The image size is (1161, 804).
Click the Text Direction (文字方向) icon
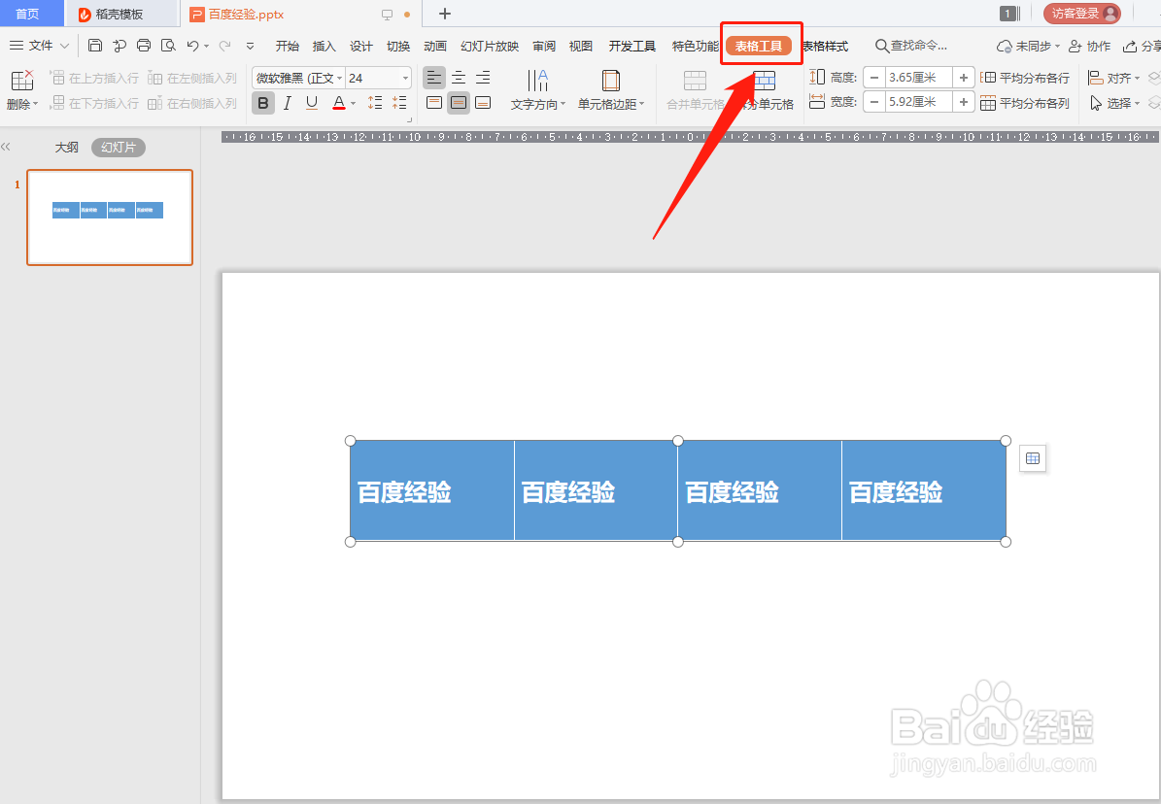coord(537,80)
